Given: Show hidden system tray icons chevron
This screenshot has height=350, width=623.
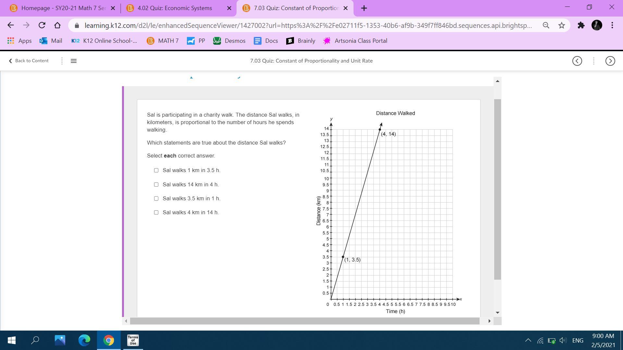Looking at the screenshot, I should tap(528, 340).
